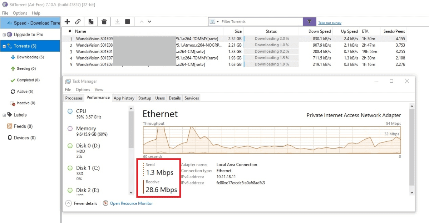
Task: Select the Speed - Download Torrents sidebar item
Action: pos(30,23)
